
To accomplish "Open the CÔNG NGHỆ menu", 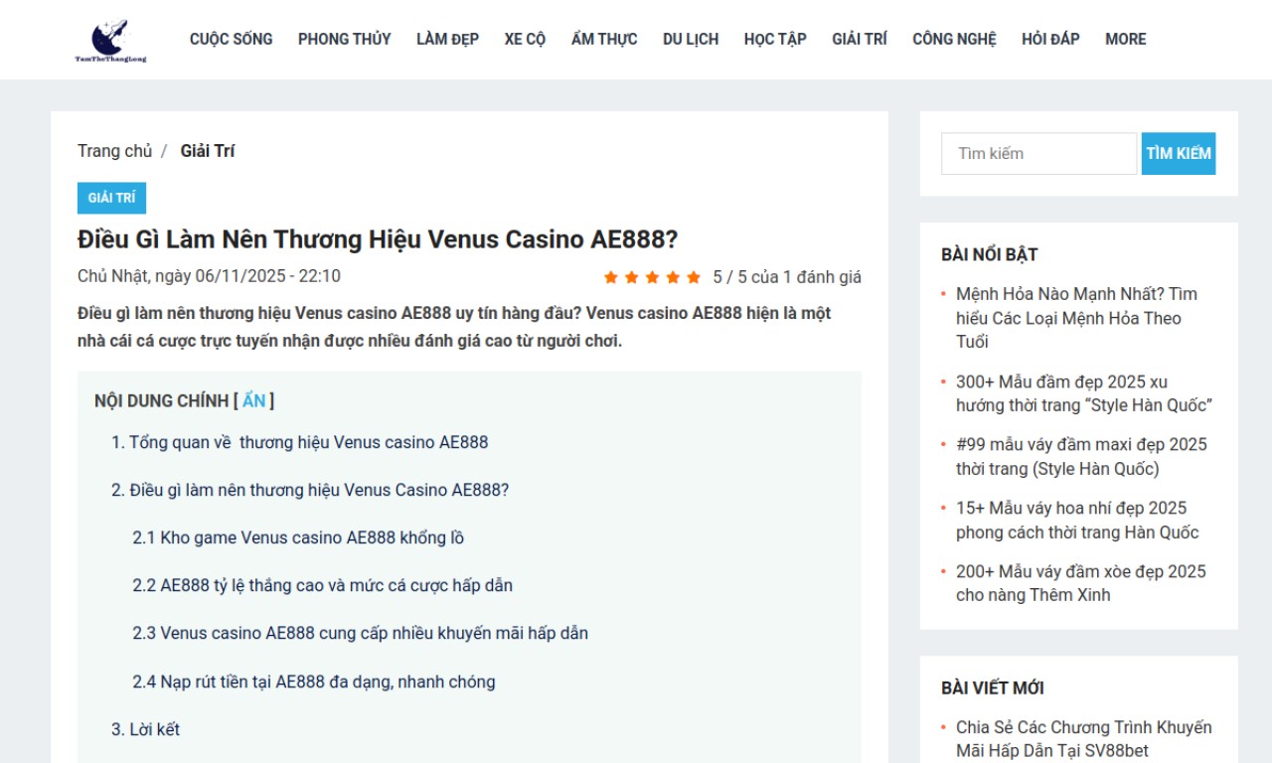I will [x=954, y=40].
